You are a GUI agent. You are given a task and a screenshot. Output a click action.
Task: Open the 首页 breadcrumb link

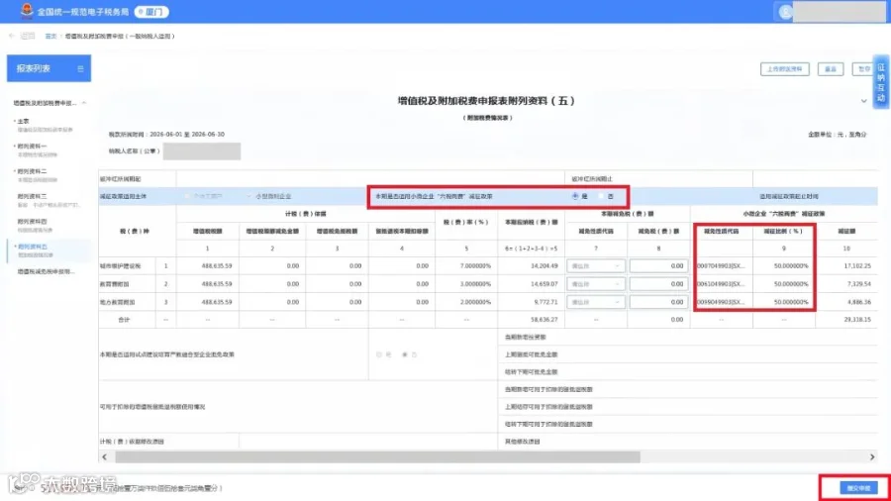pyautogui.click(x=50, y=36)
